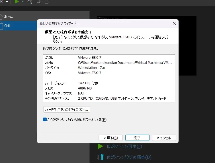Click the unity mode toolbar icon
This screenshot has height=163, width=215.
coord(47,2)
